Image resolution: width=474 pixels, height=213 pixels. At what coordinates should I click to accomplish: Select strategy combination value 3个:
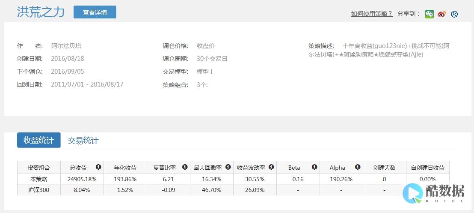202,84
